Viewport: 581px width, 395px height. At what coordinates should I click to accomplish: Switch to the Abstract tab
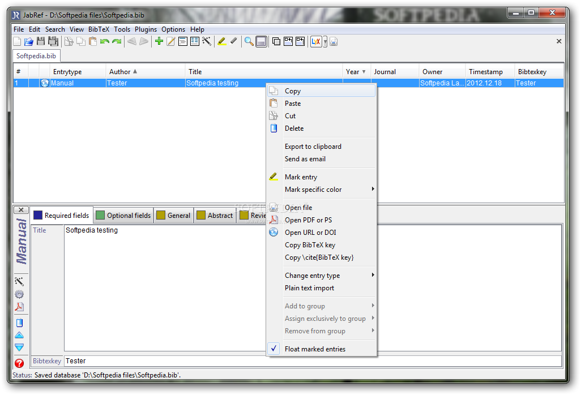(x=215, y=215)
